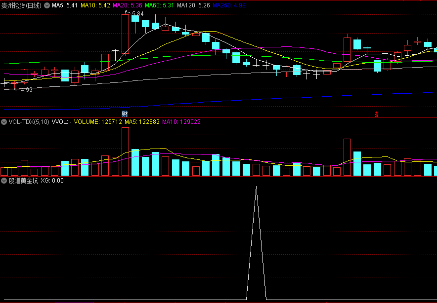This screenshot has width=437, height=303.
Task: Click the 5.84 high price label
Action: click(138, 13)
